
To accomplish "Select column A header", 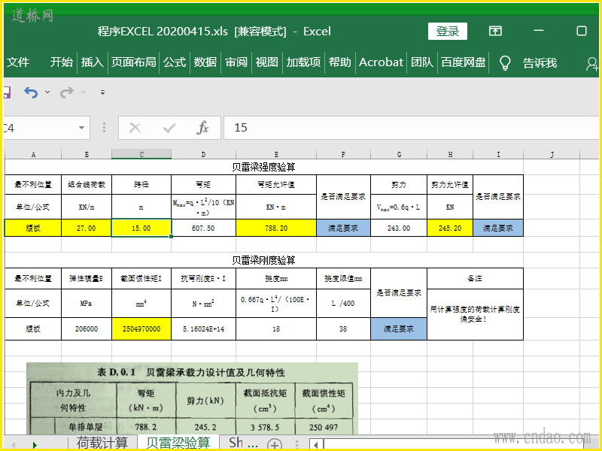I will [33, 154].
